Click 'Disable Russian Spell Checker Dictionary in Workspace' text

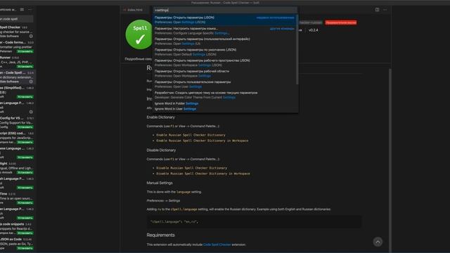pyautogui.click(x=203, y=174)
